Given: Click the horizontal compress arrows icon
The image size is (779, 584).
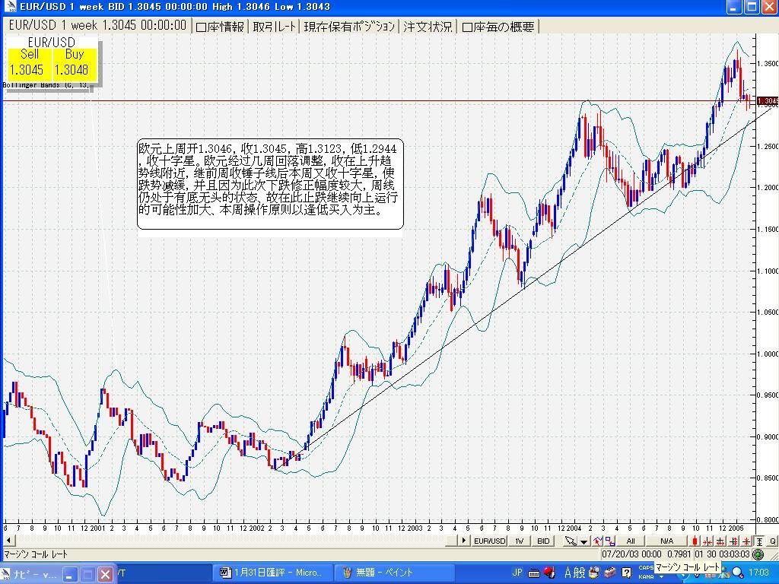Looking at the screenshot, I should point(707,541).
